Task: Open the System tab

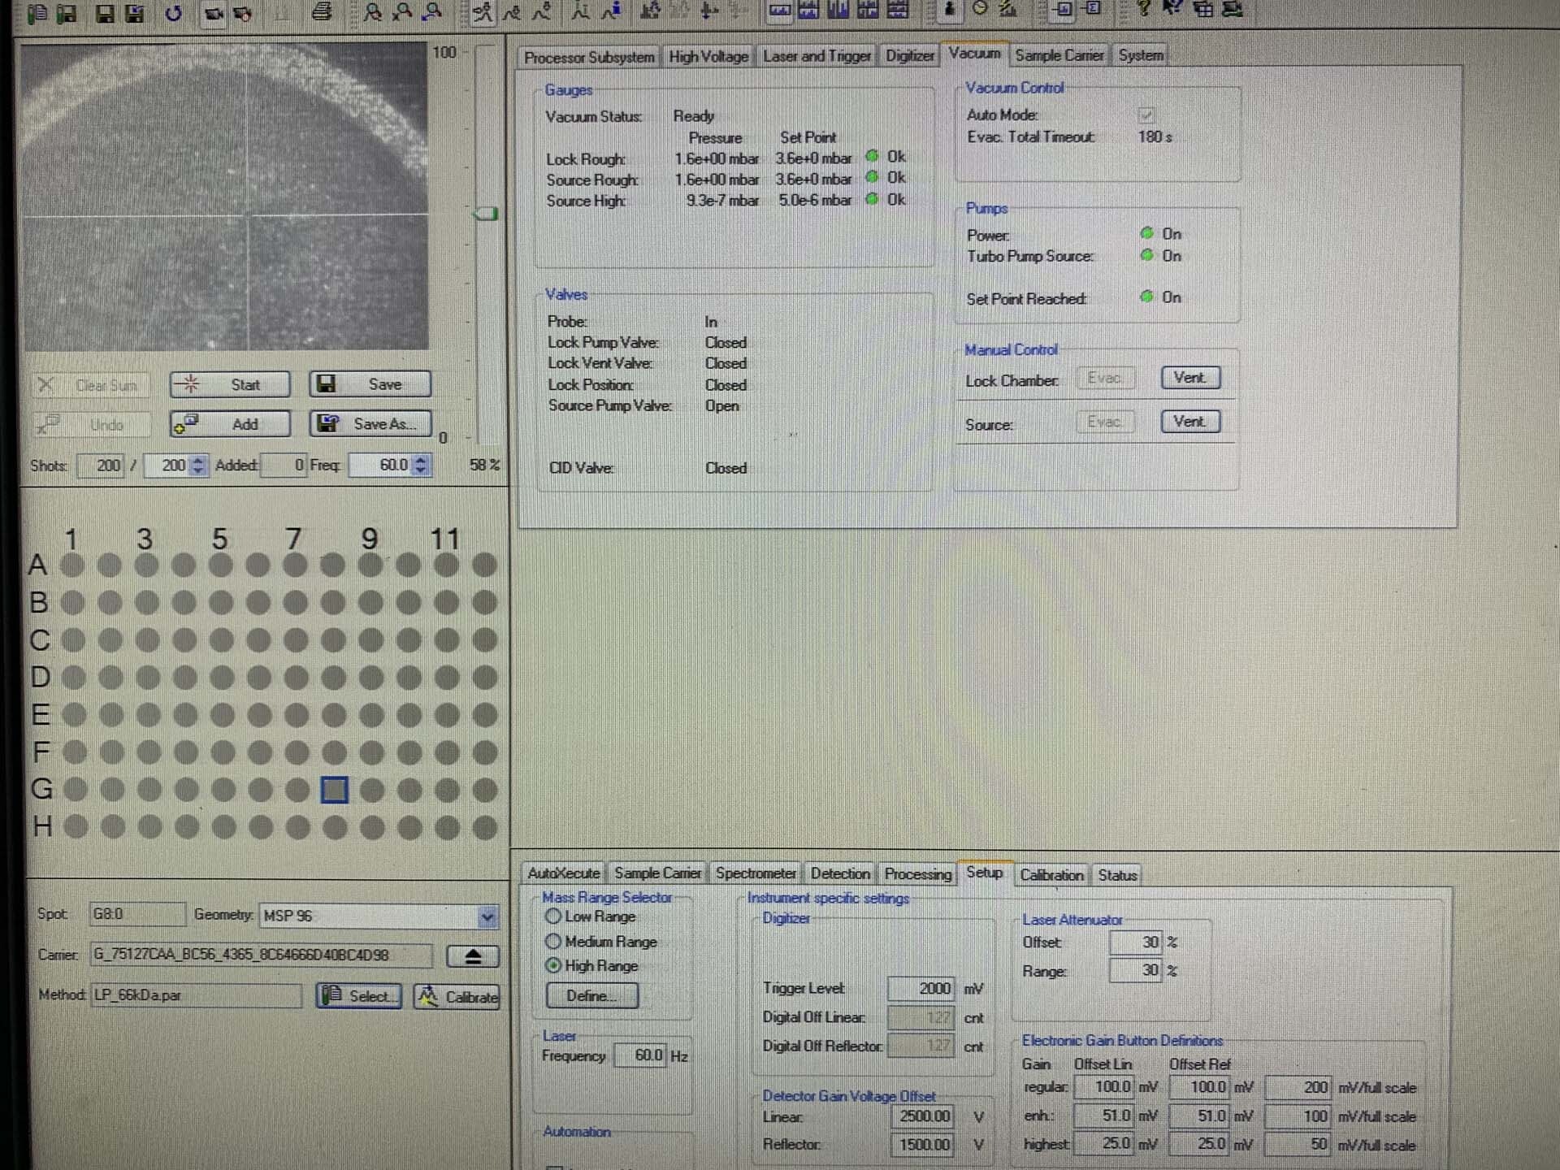Action: (1140, 55)
